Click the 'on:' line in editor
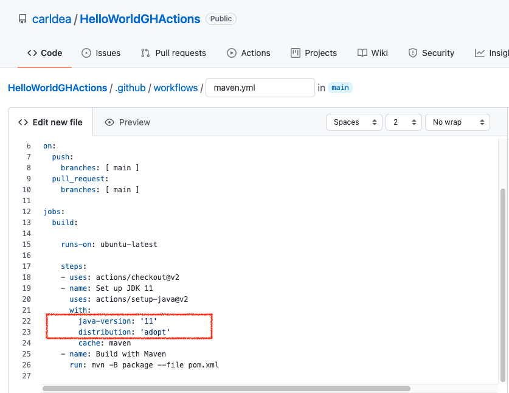 click(49, 146)
